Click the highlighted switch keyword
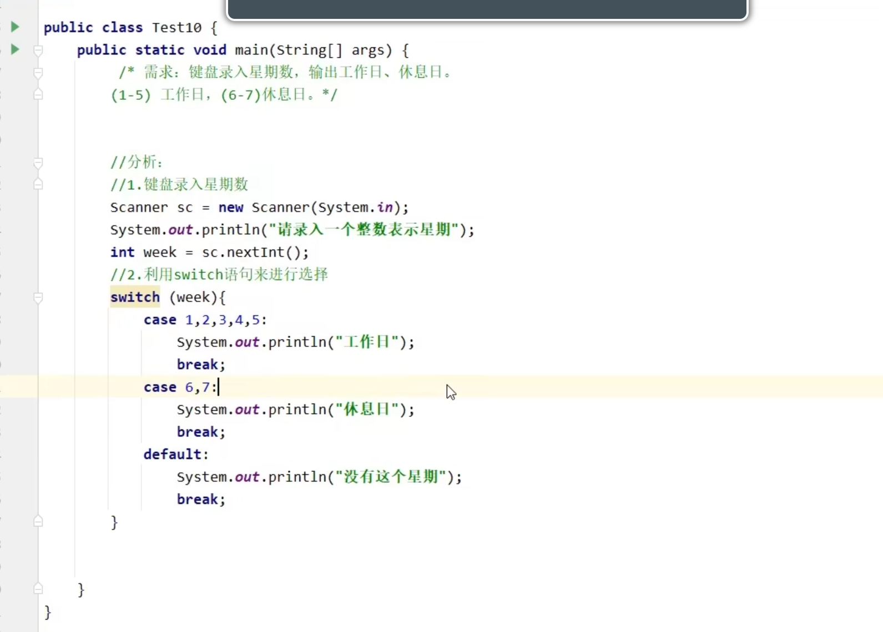883x632 pixels. [135, 297]
